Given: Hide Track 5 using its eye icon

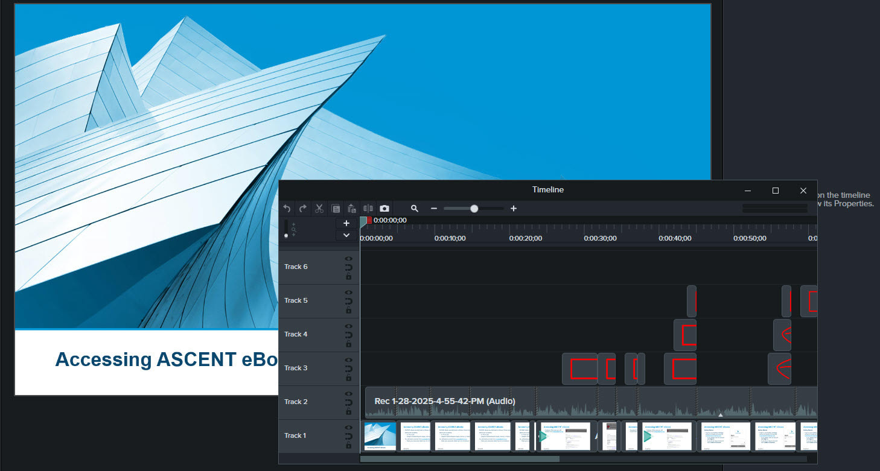Looking at the screenshot, I should 348,292.
